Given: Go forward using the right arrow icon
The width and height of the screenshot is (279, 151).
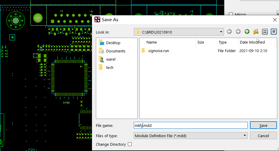Looking at the screenshot, I should (238, 32).
